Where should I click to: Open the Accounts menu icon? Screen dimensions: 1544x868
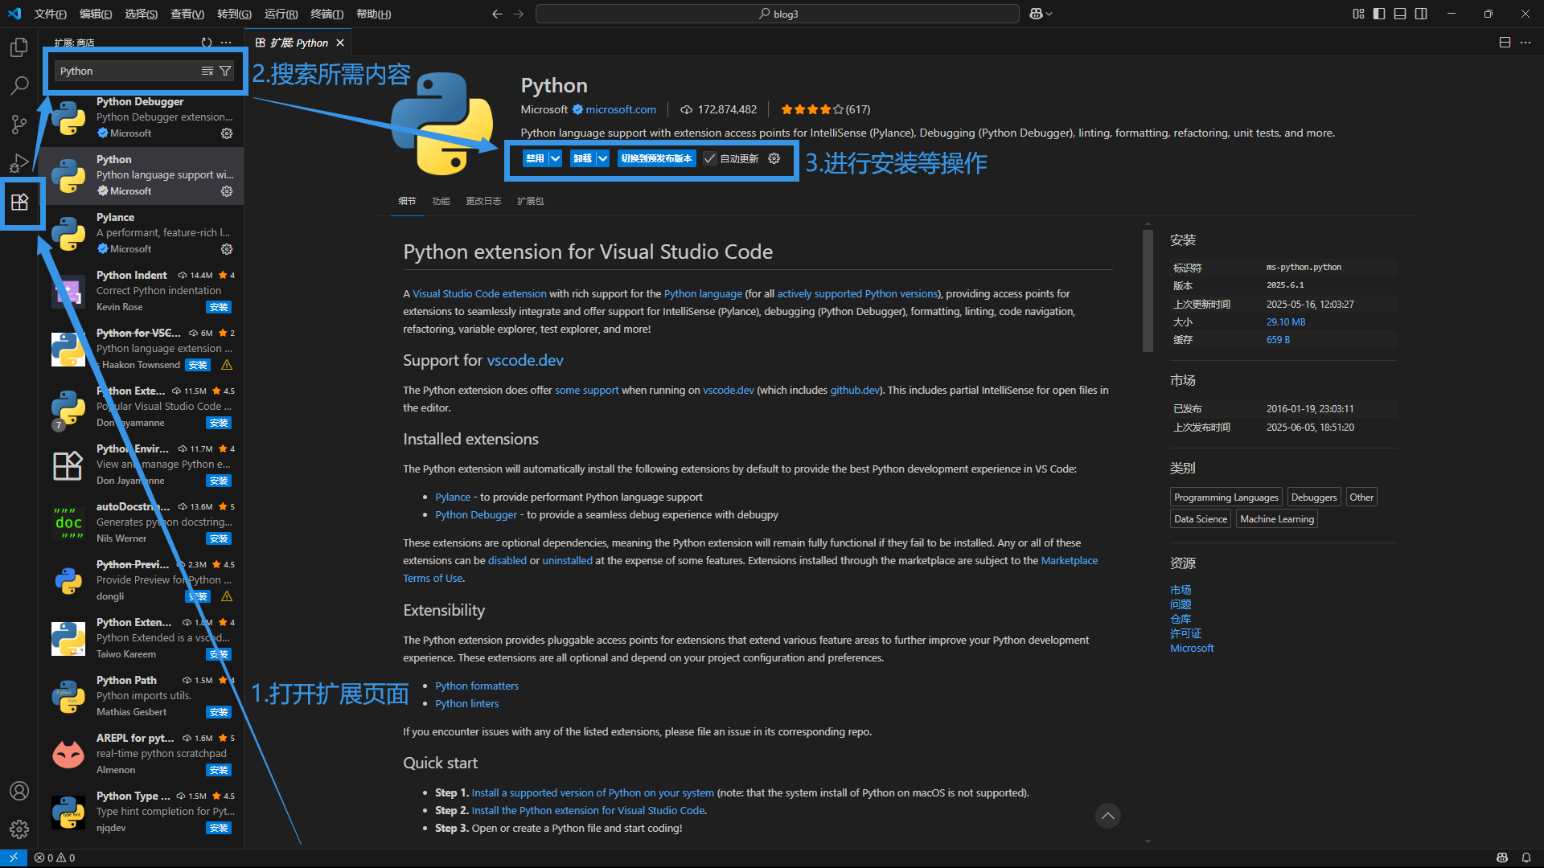click(19, 791)
